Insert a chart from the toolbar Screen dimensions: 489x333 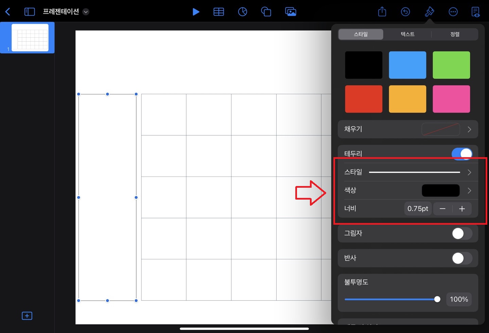click(x=243, y=12)
